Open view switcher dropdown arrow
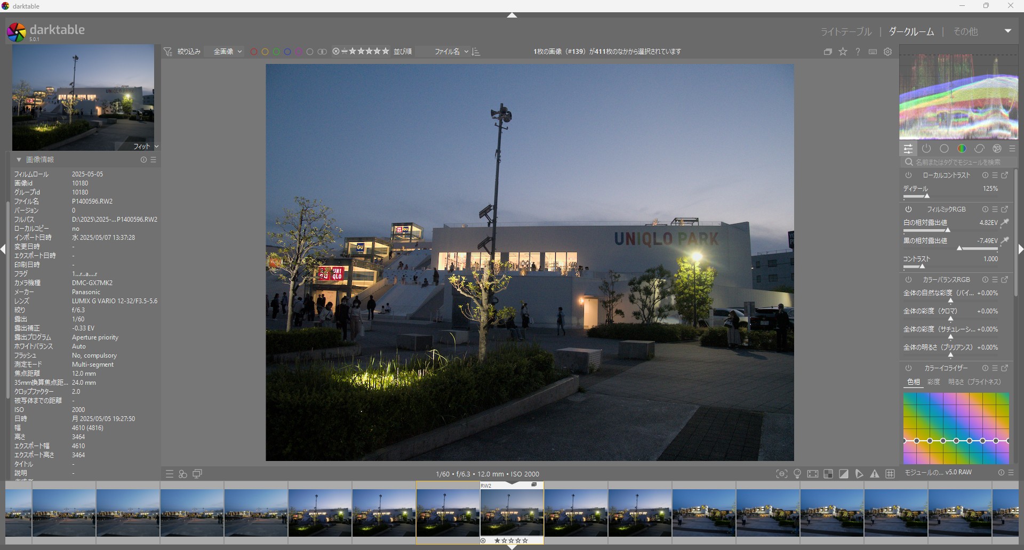1024x550 pixels. pyautogui.click(x=1008, y=31)
